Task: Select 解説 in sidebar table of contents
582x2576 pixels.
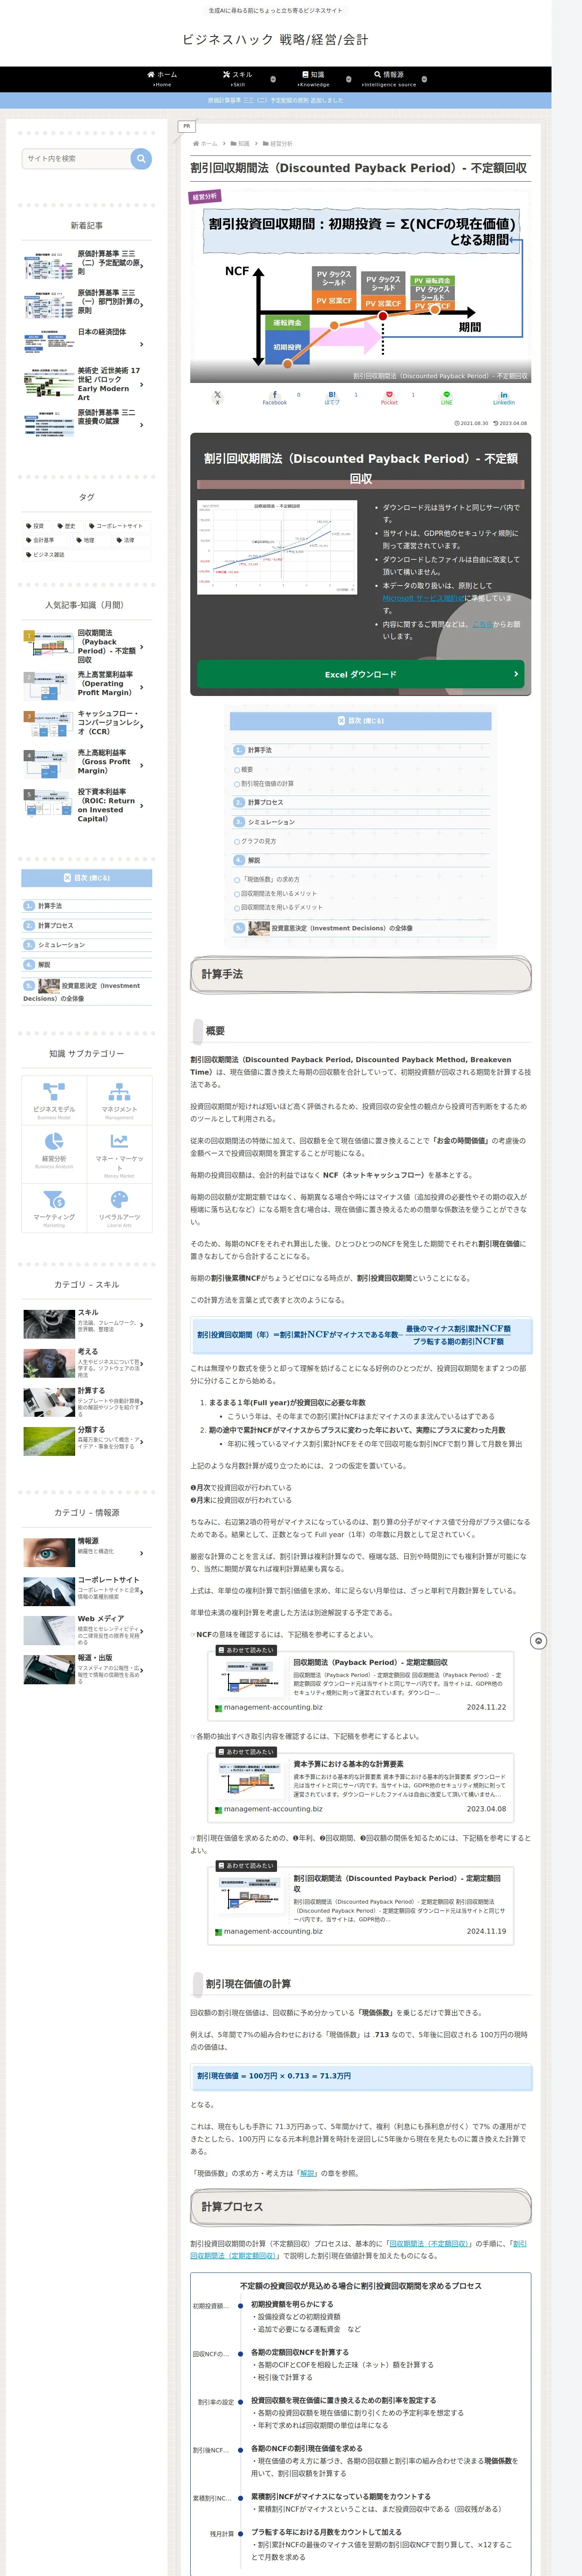Action: pyautogui.click(x=44, y=965)
